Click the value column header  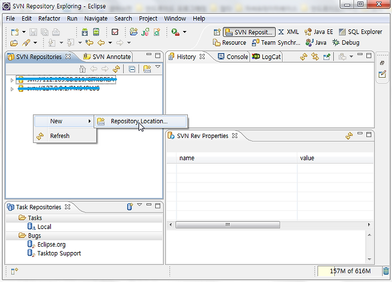coord(335,158)
